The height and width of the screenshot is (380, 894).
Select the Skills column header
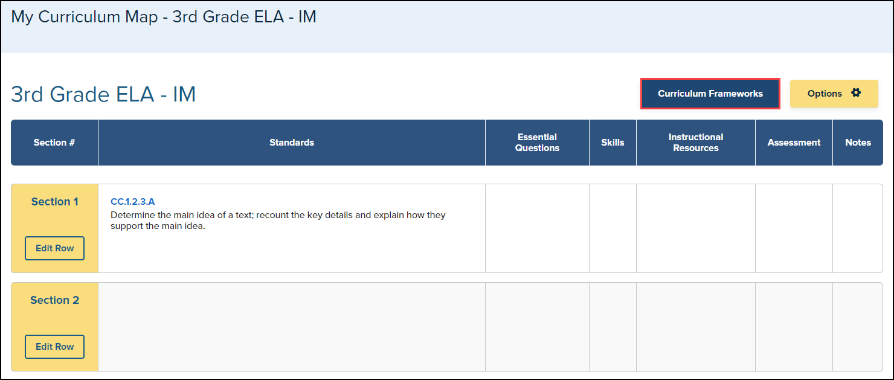[x=613, y=143]
